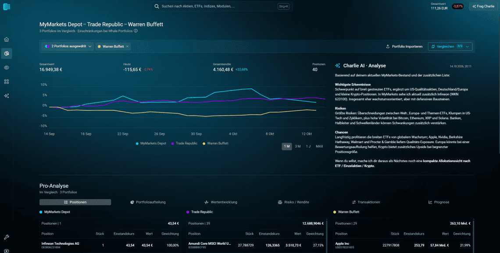Select the Positionen tab

[75, 202]
